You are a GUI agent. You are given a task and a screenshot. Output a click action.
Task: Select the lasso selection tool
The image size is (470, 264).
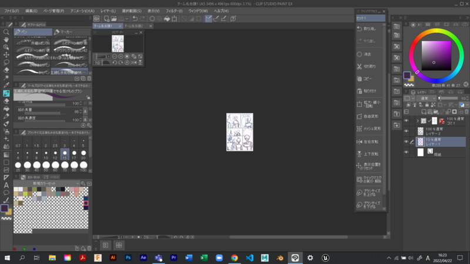tap(6, 62)
